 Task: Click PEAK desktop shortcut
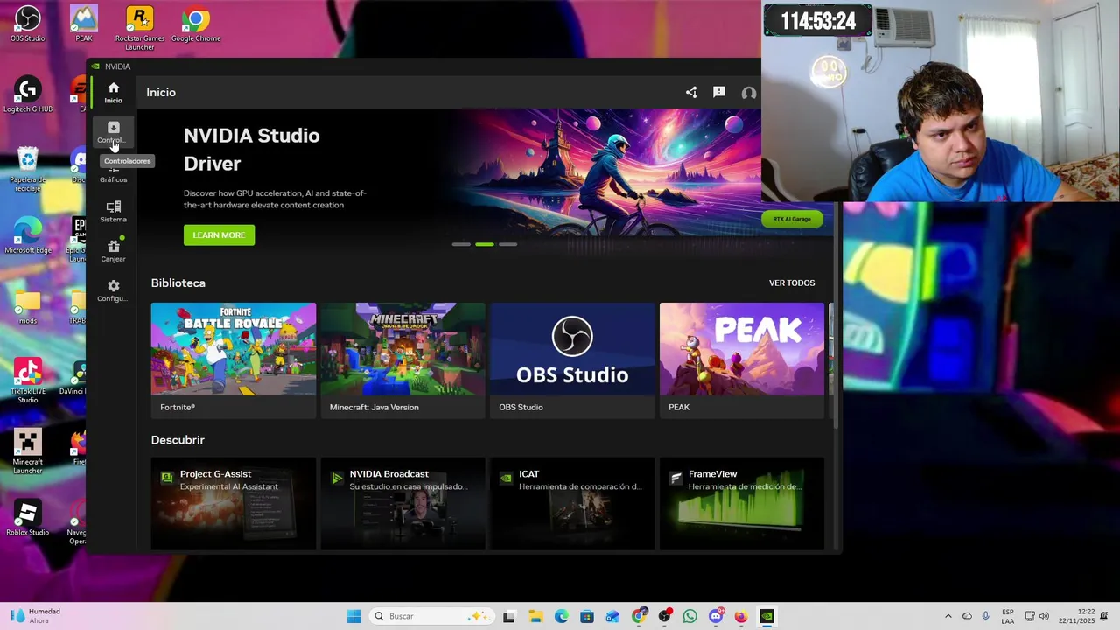coord(84,24)
